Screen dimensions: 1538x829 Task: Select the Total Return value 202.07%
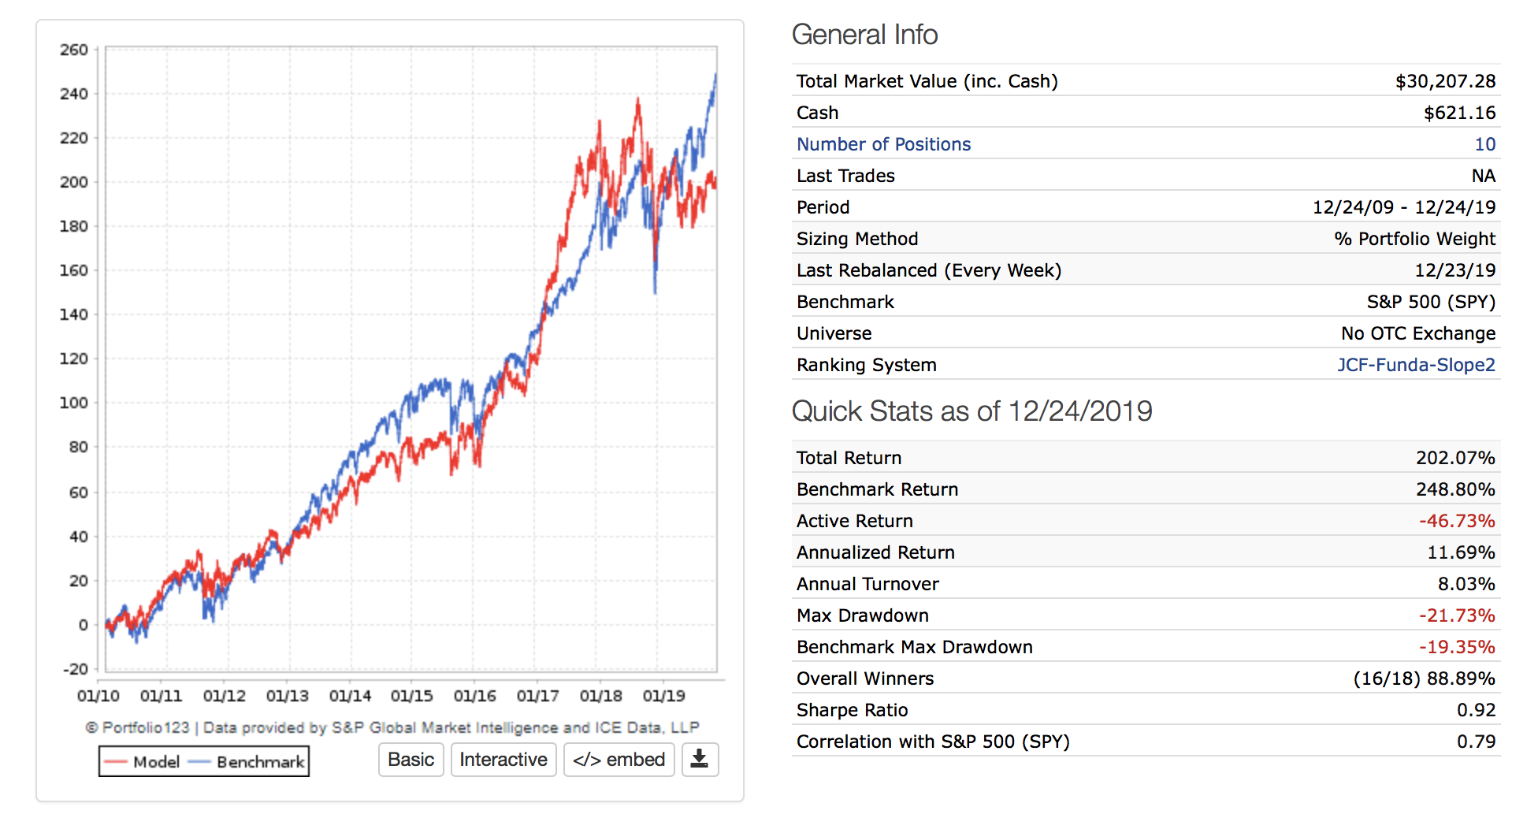coord(1454,458)
